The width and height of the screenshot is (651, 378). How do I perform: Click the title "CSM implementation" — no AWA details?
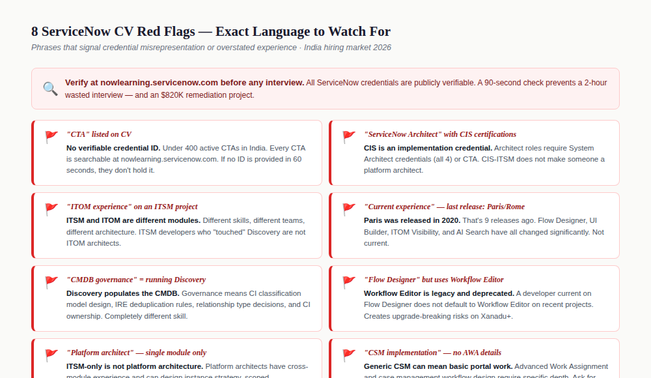pyautogui.click(x=433, y=353)
